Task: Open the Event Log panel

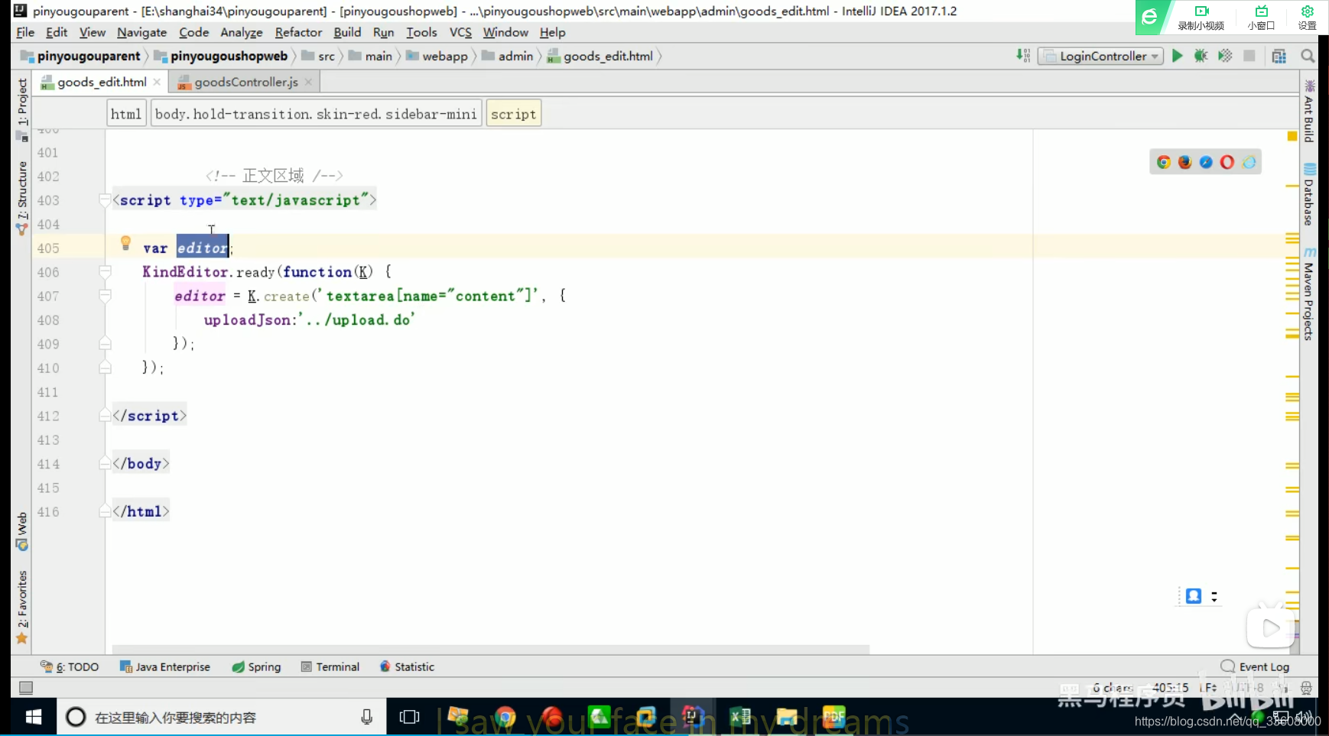Action: (1255, 666)
